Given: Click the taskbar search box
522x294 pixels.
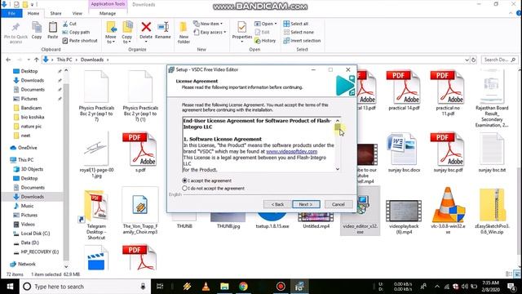Looking at the screenshot, I should pos(85,287).
